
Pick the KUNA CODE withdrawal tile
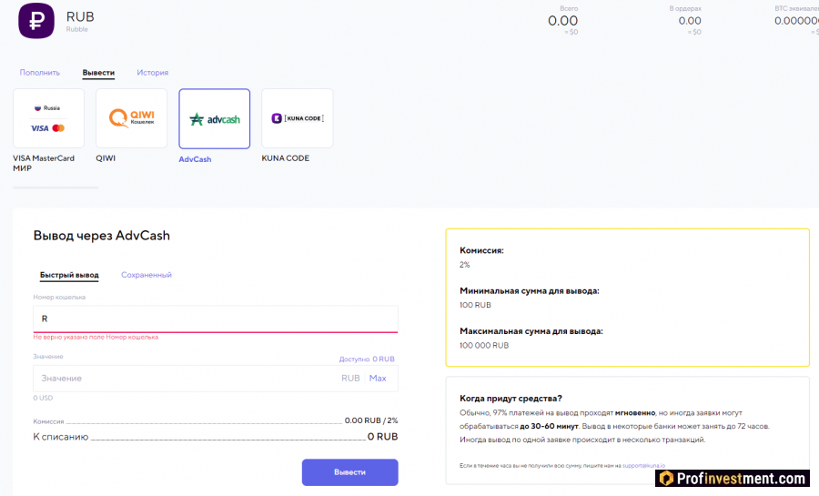(297, 118)
